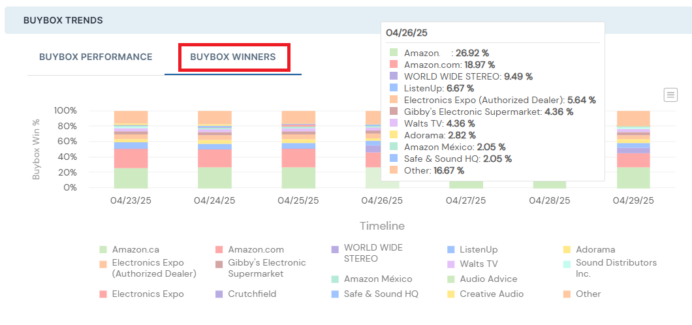Click the 04/28/25 timeline label
The height and width of the screenshot is (325, 692).
[550, 200]
